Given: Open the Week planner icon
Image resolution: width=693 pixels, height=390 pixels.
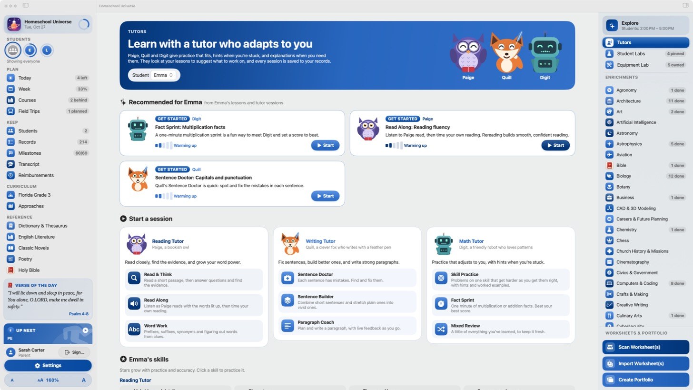Looking at the screenshot, I should tap(10, 89).
